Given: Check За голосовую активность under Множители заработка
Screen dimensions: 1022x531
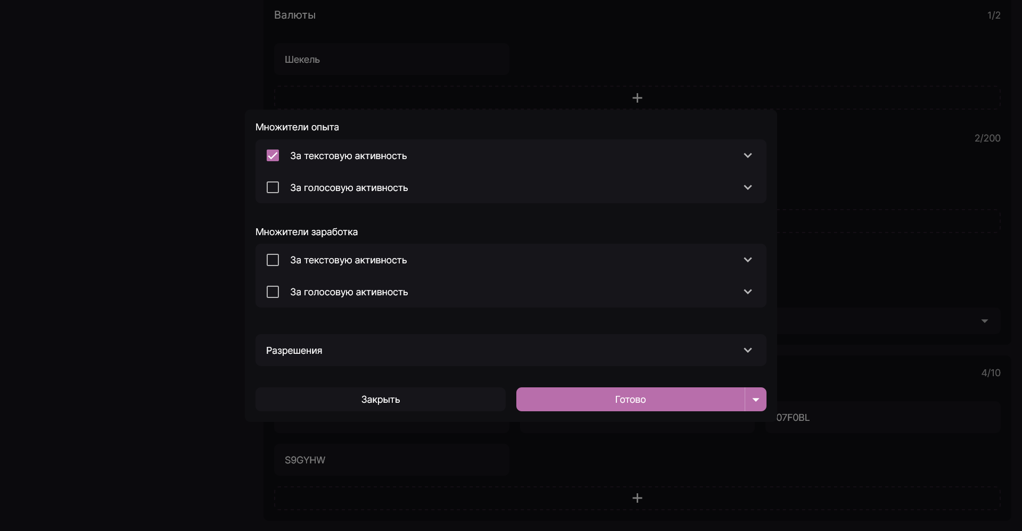Looking at the screenshot, I should (x=273, y=292).
